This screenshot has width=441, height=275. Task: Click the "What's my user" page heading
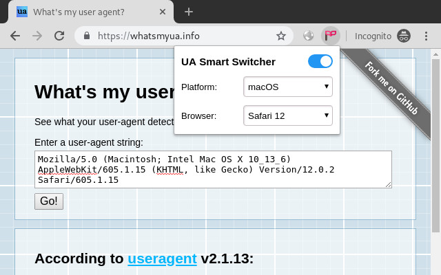coord(104,92)
